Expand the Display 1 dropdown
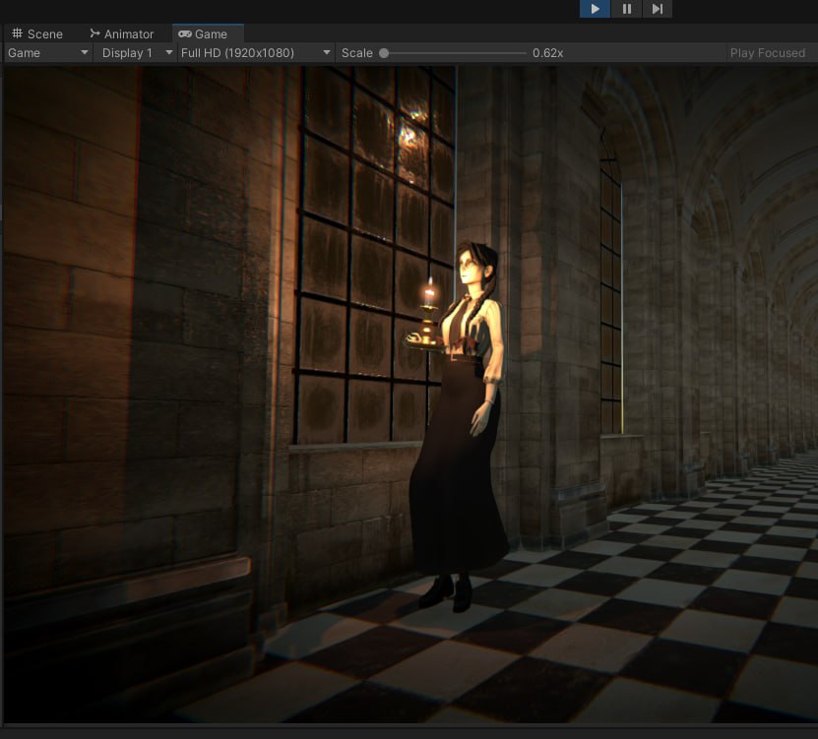 pyautogui.click(x=137, y=53)
